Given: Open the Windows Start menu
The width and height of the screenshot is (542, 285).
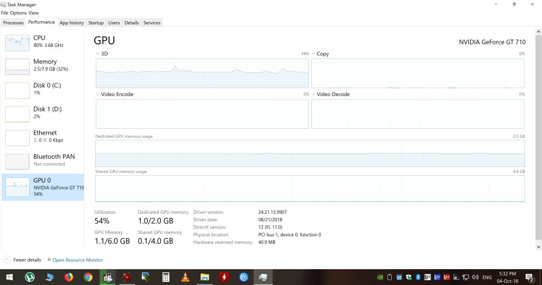Looking at the screenshot, I should 10,277.
